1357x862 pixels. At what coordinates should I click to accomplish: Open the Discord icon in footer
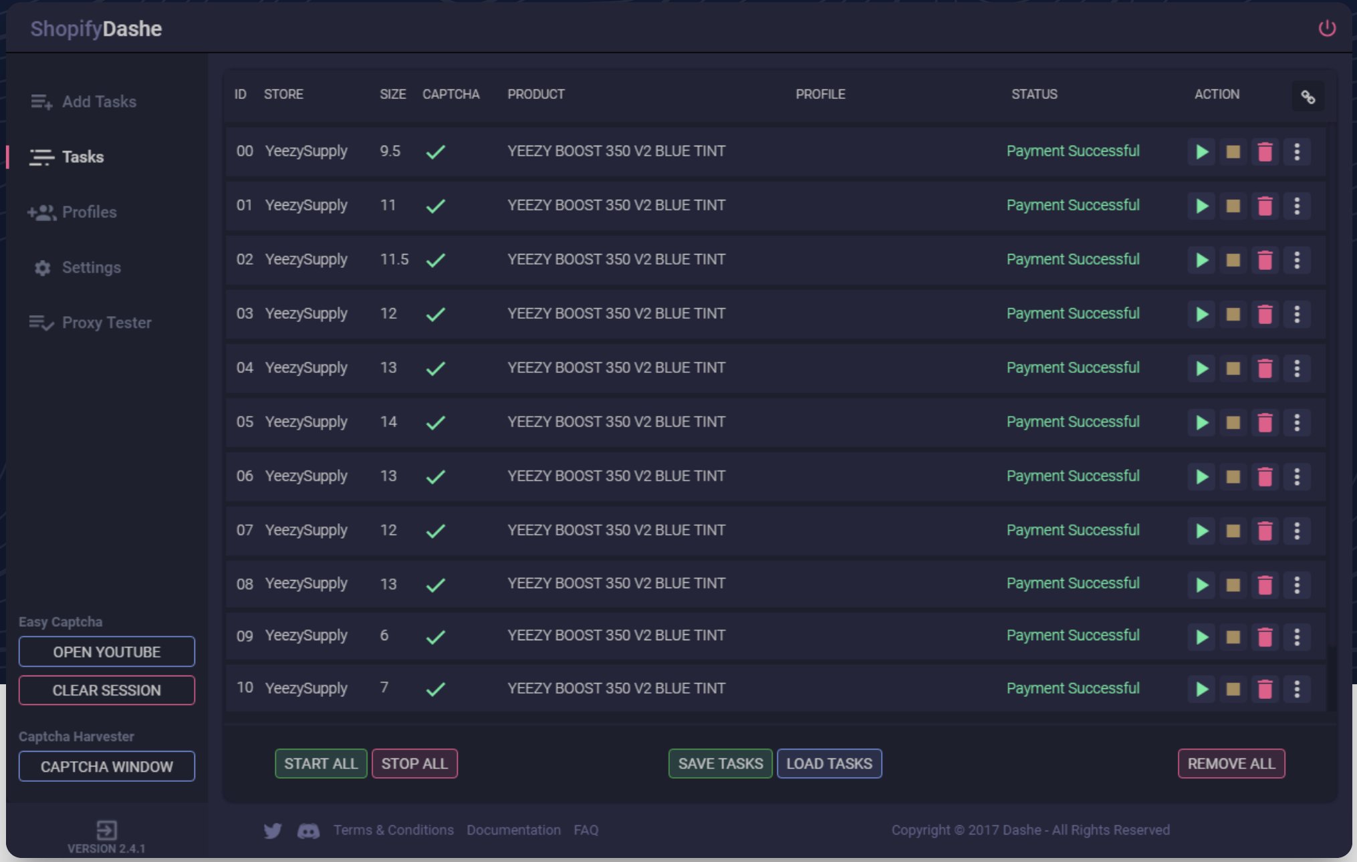pyautogui.click(x=308, y=831)
